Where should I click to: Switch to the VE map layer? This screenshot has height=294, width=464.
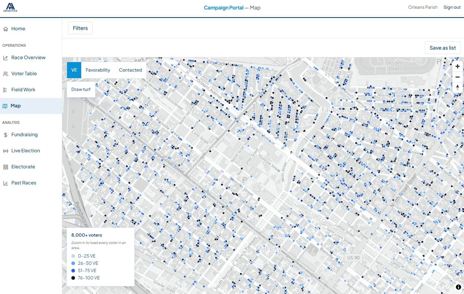pos(74,70)
